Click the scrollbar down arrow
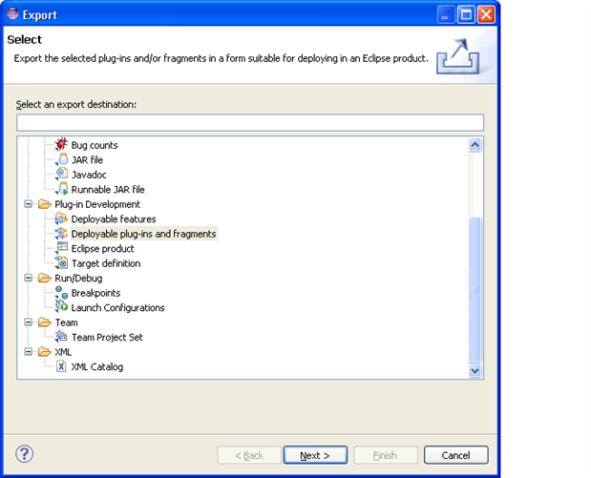 (x=475, y=370)
